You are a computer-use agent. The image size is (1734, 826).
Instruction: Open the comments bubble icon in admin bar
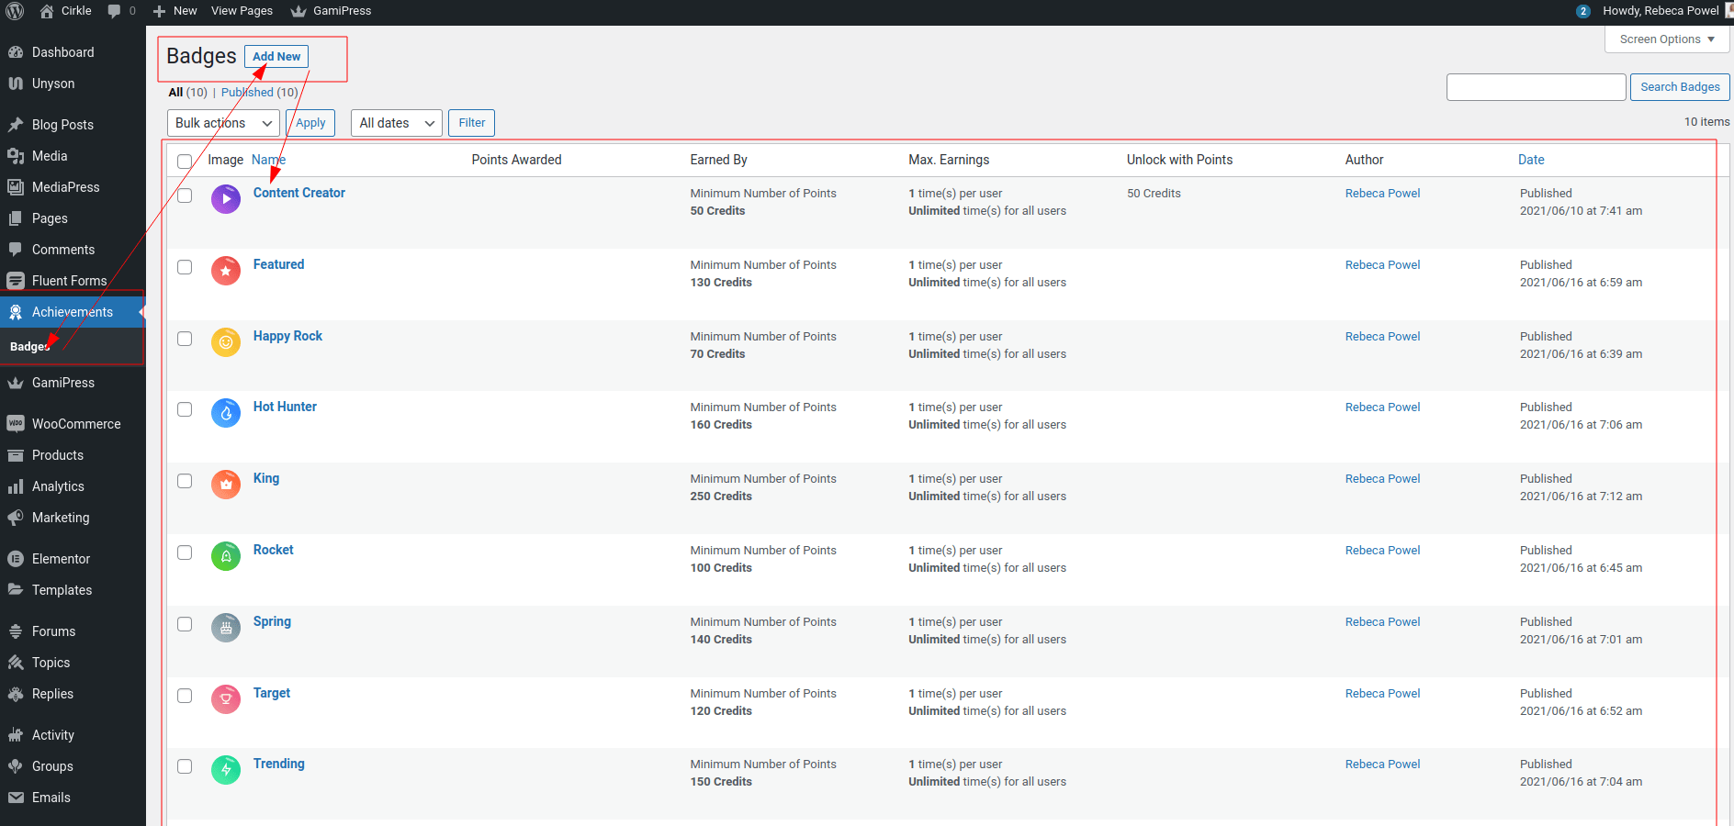[x=114, y=11]
